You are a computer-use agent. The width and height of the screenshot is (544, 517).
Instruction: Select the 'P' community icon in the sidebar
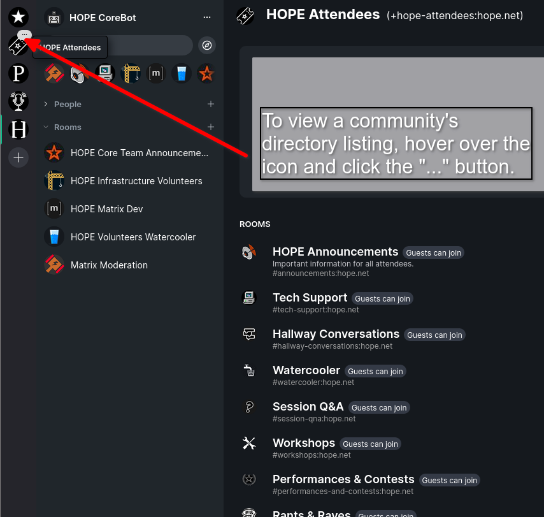18,74
